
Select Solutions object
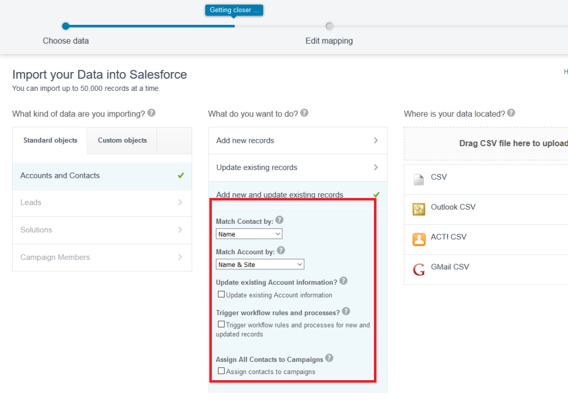(102, 230)
